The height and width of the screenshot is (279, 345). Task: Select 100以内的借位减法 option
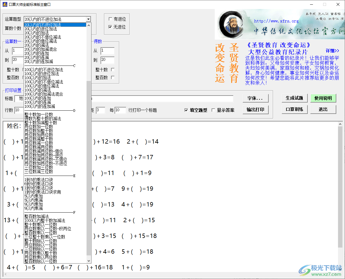click(x=55, y=86)
